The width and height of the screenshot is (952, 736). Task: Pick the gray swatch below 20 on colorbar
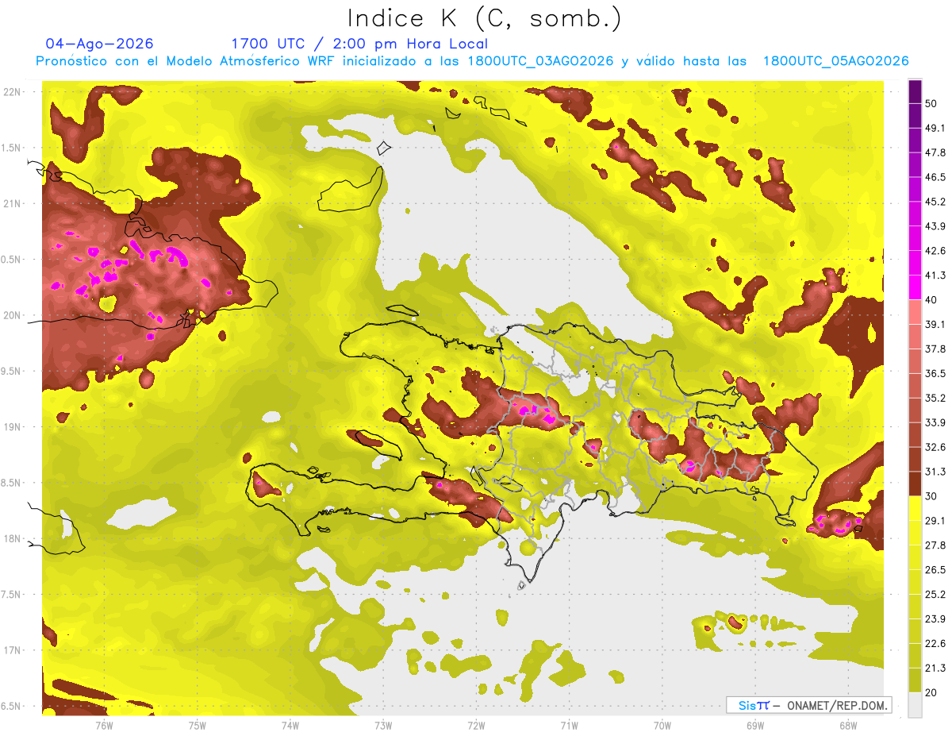tap(915, 704)
